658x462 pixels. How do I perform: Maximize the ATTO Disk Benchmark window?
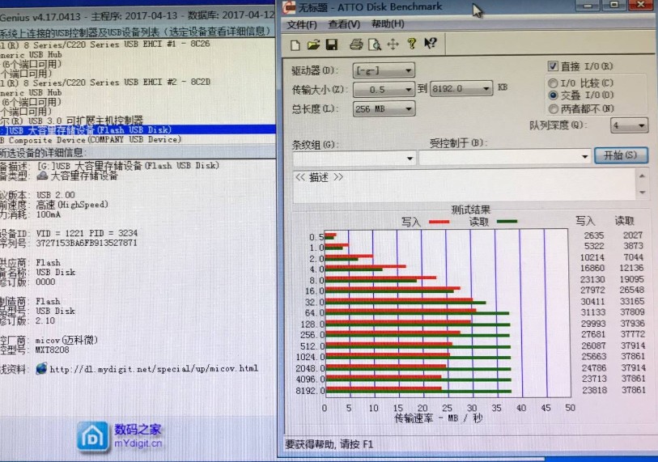[614, 5]
